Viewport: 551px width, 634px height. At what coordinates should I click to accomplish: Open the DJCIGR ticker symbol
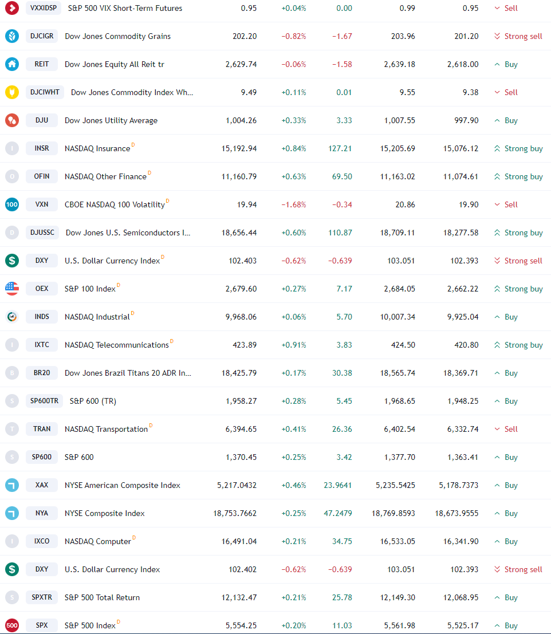click(x=42, y=36)
